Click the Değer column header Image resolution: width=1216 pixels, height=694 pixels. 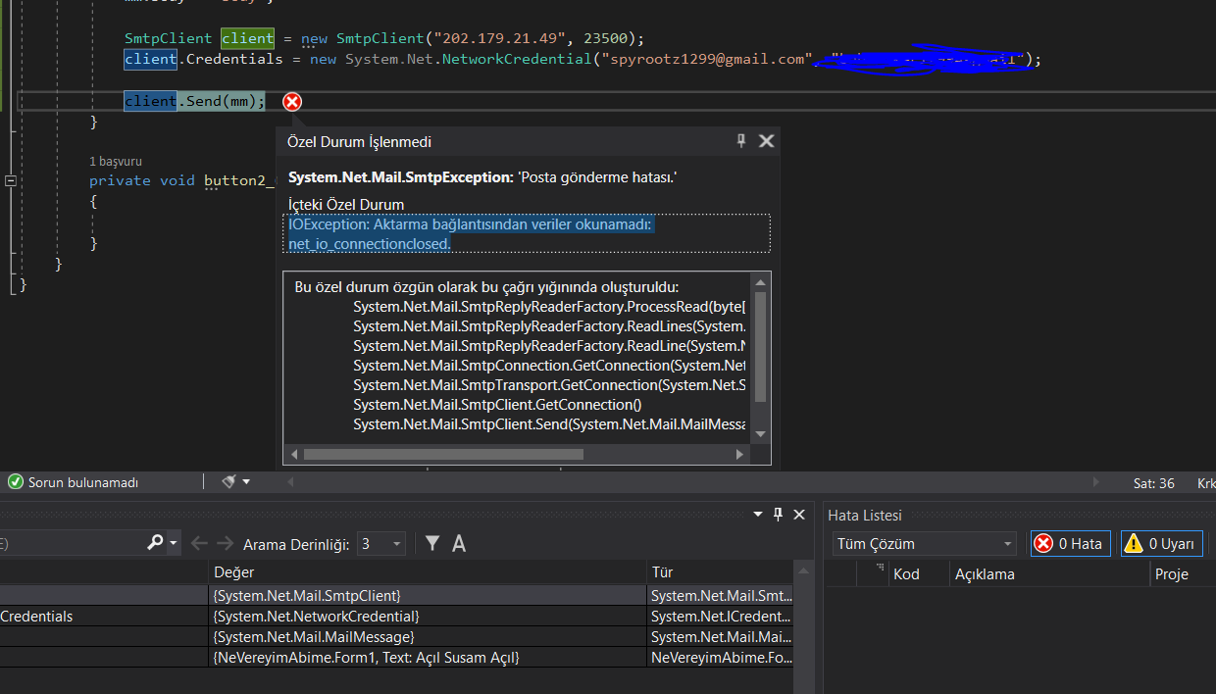[428, 572]
